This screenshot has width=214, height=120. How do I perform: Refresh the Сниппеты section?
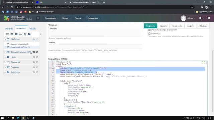point(37,62)
